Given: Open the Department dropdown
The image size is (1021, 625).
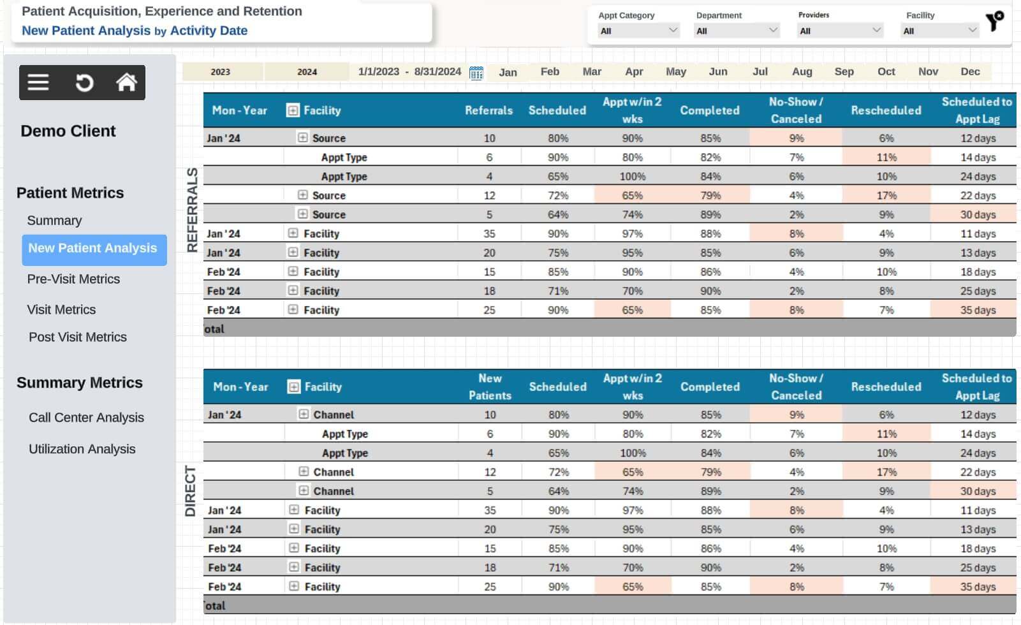Looking at the screenshot, I should coord(737,31).
